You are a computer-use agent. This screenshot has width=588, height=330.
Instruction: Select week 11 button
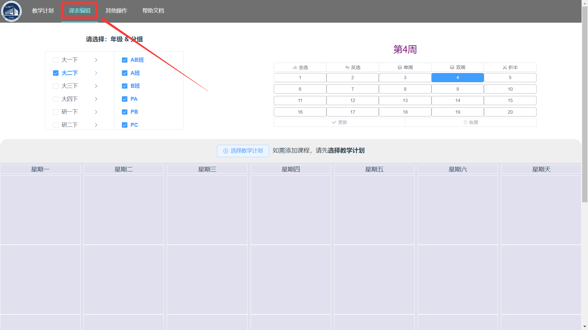(x=300, y=101)
